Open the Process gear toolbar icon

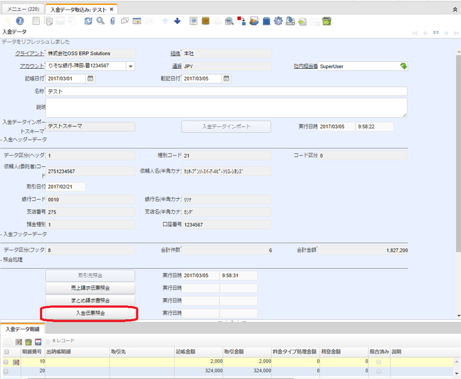pyautogui.click(x=278, y=21)
